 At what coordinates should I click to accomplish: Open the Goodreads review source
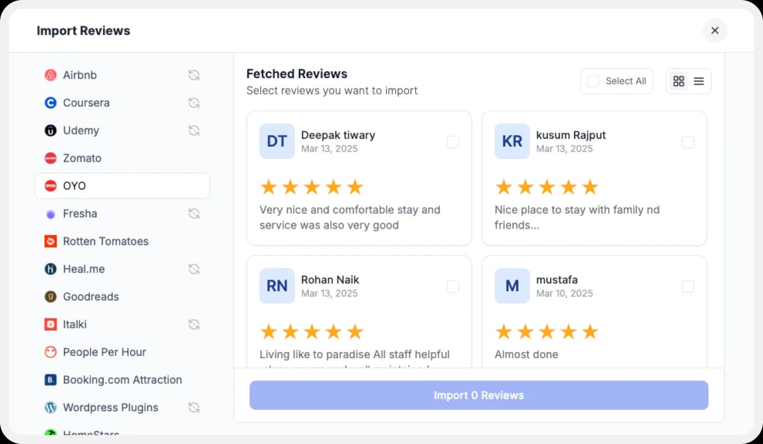click(90, 296)
